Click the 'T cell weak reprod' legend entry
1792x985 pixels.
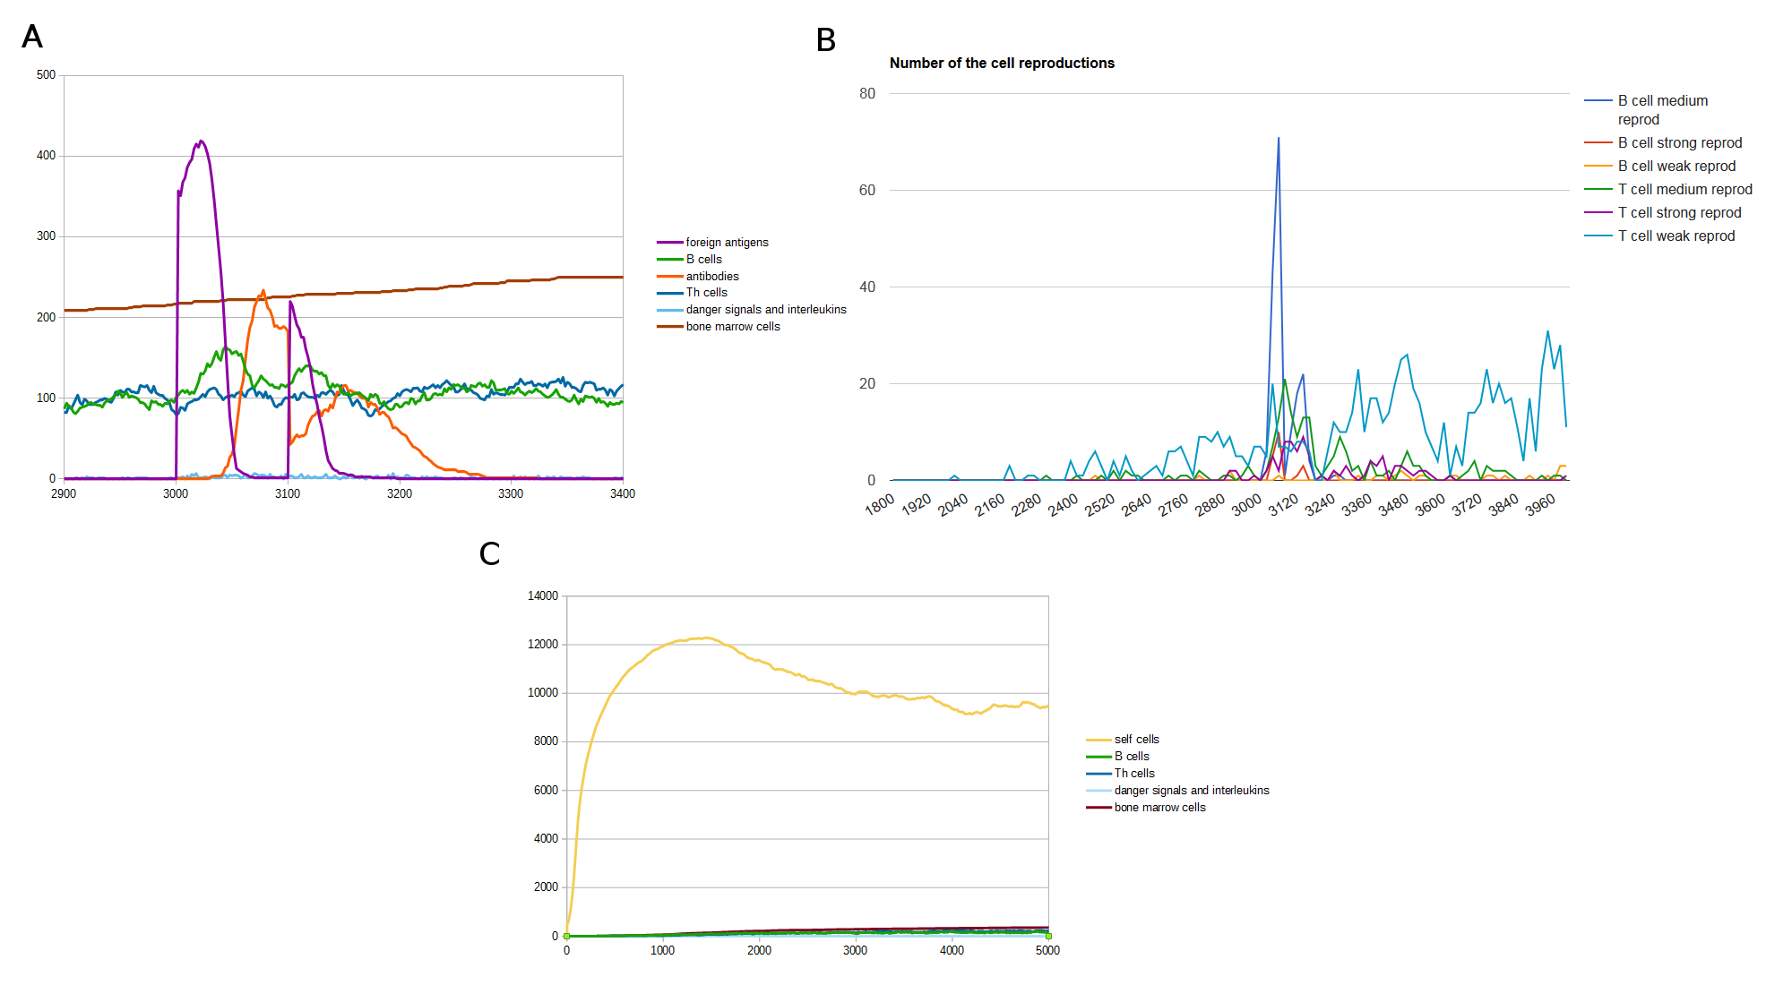[1676, 236]
